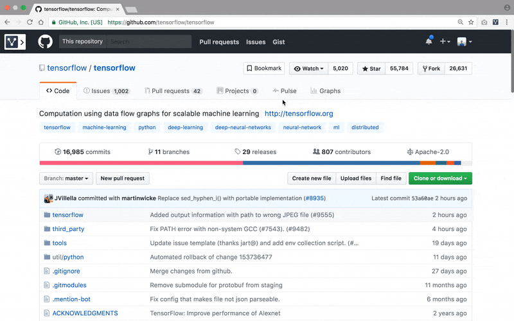
Task: Expand the Branch: master dropdown
Action: pyautogui.click(x=67, y=178)
